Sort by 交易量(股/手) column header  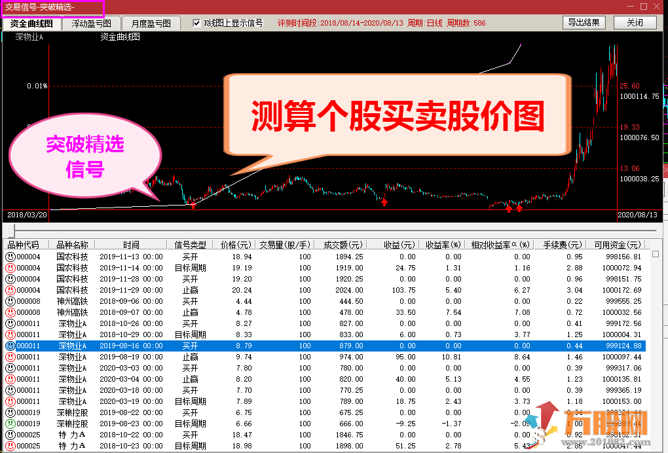coord(286,245)
